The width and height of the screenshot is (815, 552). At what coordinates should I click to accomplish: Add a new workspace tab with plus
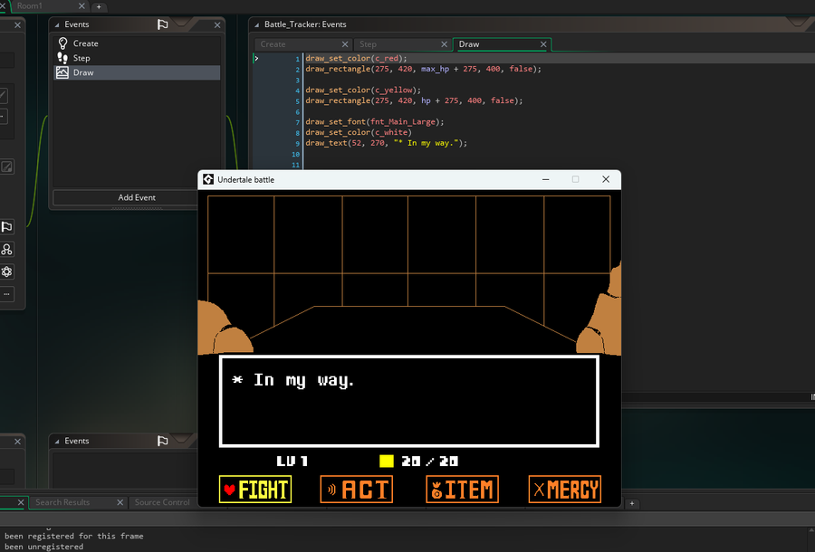(x=99, y=6)
